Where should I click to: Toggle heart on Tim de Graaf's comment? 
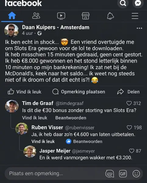tap(129, 103)
